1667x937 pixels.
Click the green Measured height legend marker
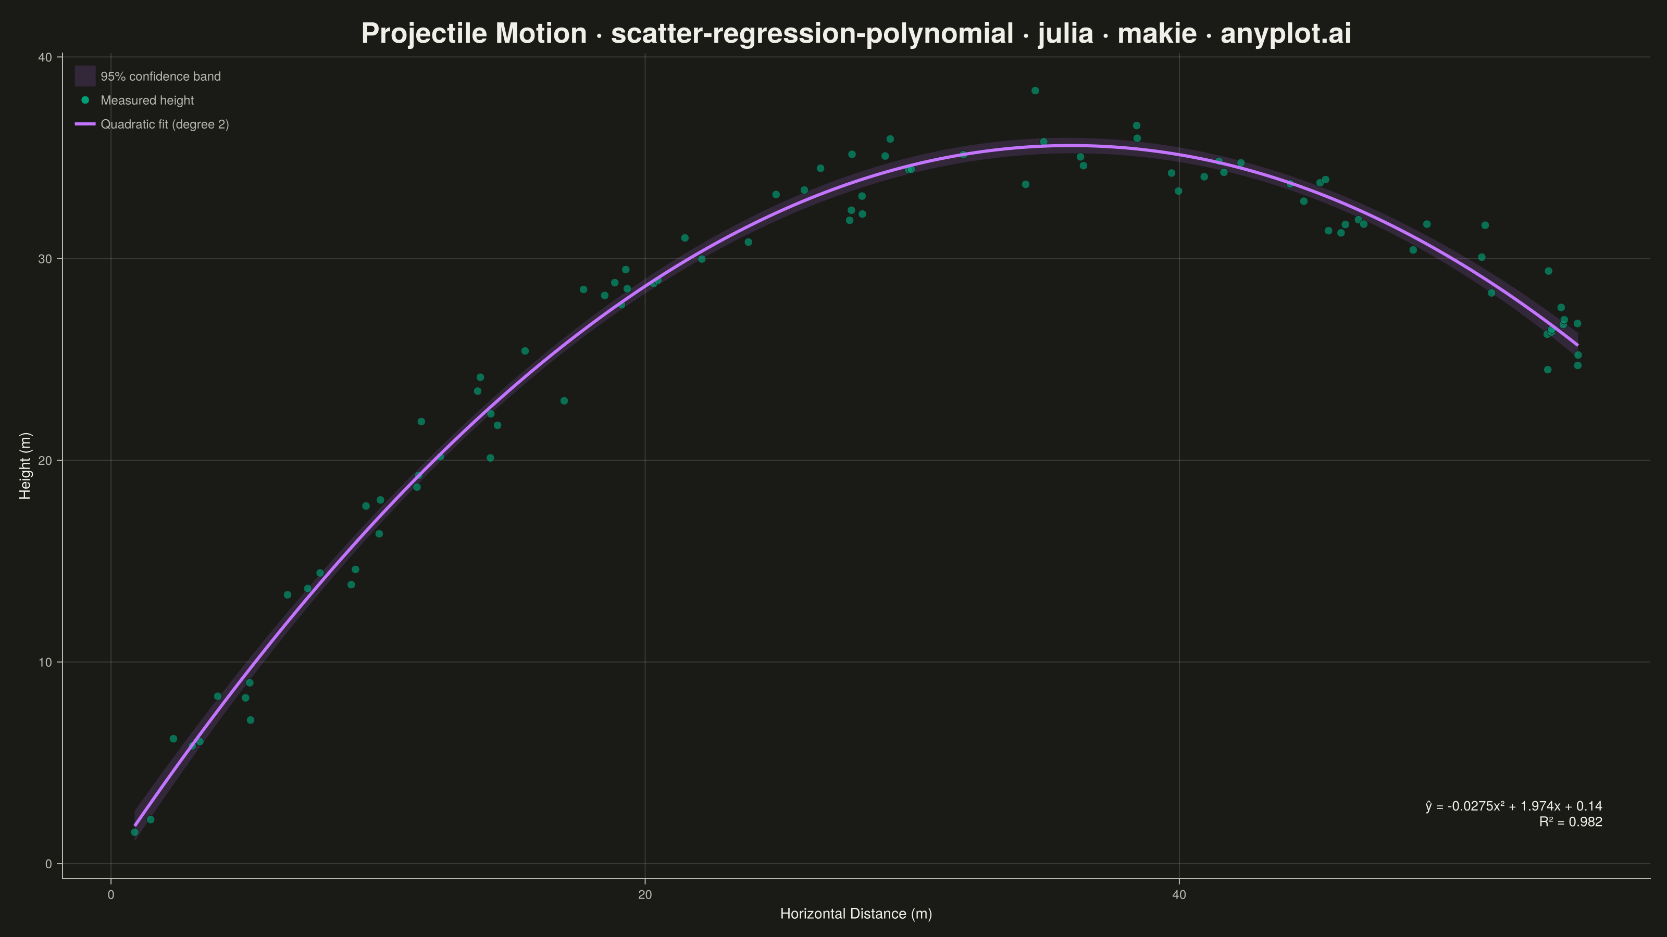(x=85, y=100)
